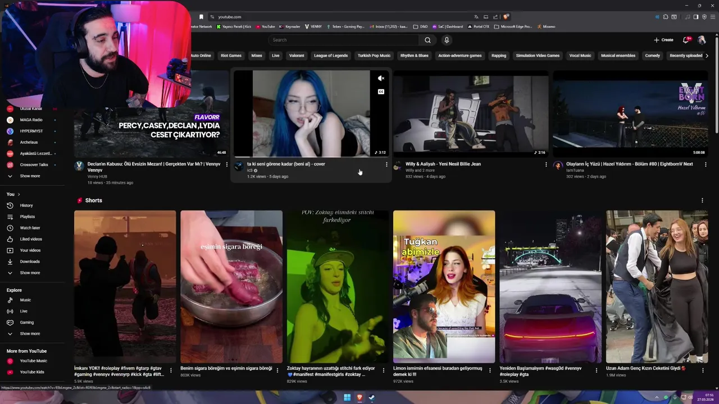Open the EightbornV Hazel Yıldırım video thumbnail

[x=630, y=114]
